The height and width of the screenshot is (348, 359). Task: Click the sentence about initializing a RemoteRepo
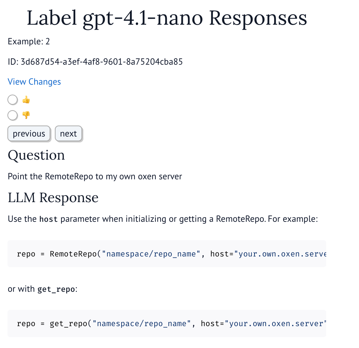(x=163, y=219)
